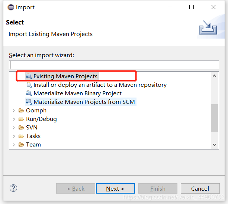
Task: Expand the Run/Debug category
Action: (14, 119)
